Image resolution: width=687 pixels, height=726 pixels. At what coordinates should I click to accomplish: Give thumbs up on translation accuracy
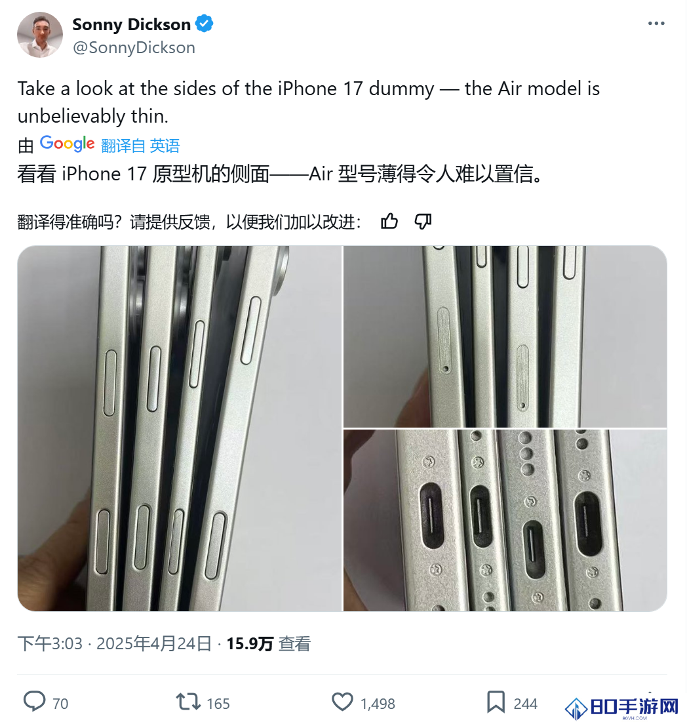click(x=389, y=222)
